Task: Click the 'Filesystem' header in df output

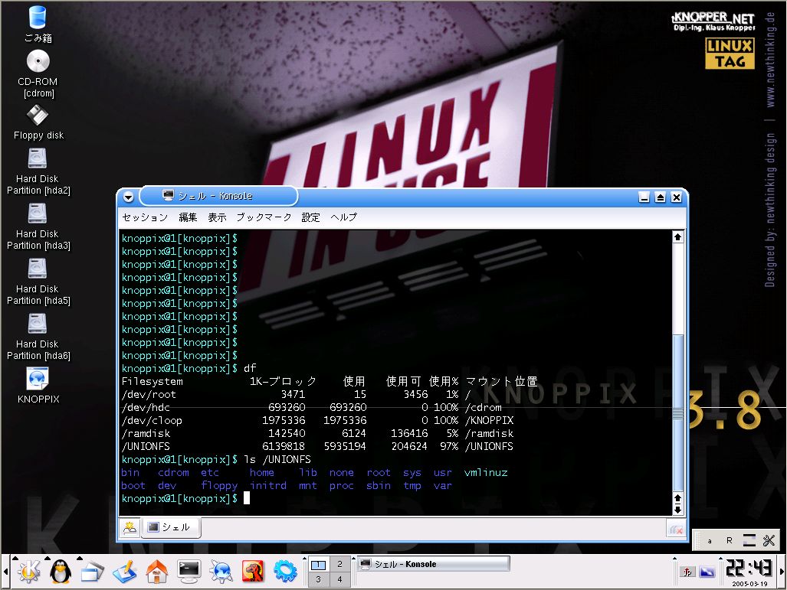Action: pyautogui.click(x=152, y=381)
